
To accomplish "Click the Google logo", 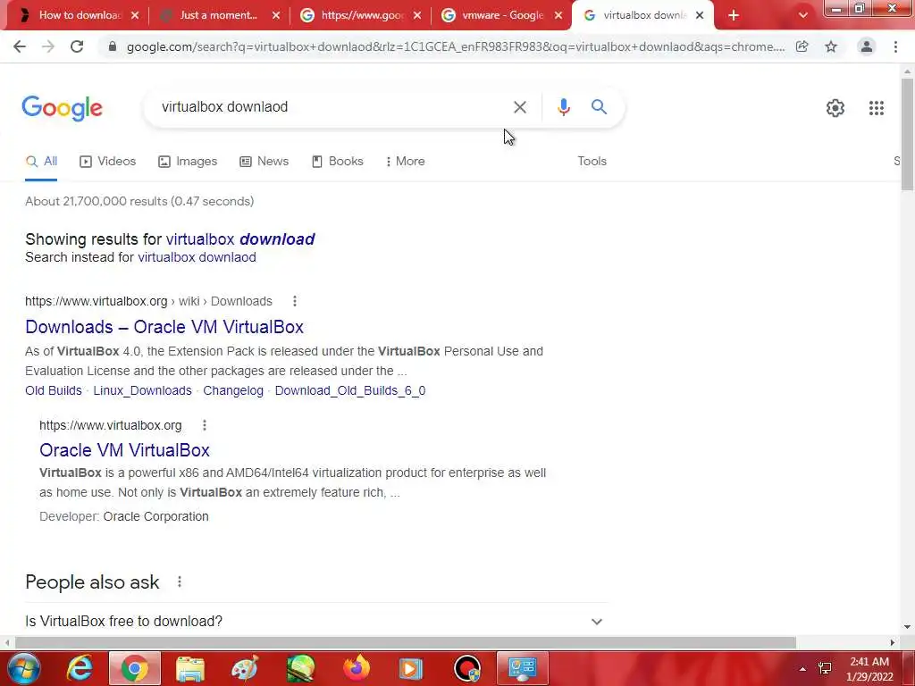I will [x=63, y=108].
